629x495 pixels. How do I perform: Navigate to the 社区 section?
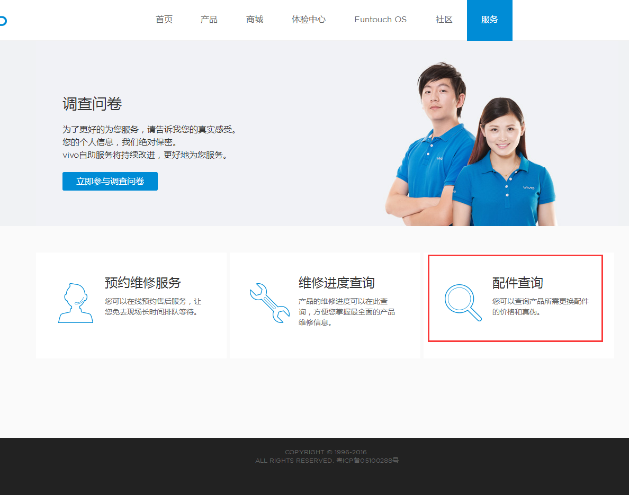444,19
